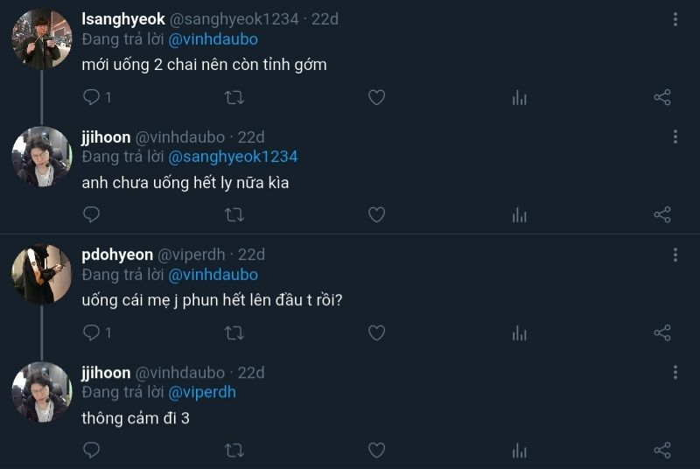The height and width of the screenshot is (469, 700).
Task: Reply to jjihoon's 'thông cảm đi 3' tweet
Action: (x=92, y=450)
